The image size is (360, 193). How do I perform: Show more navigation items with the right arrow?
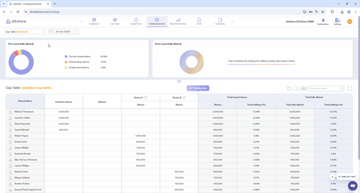click(232, 22)
